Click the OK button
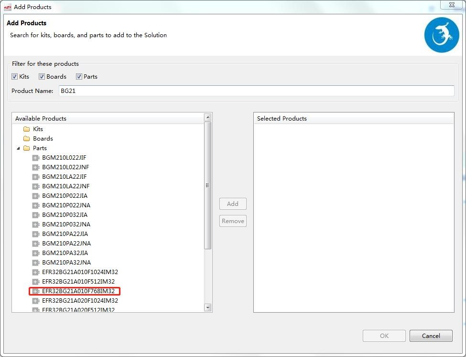The width and height of the screenshot is (466, 357). (384, 336)
